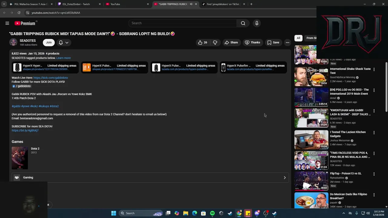Join the SEADOTES channel membership
The width and height of the screenshot is (388, 218).
click(49, 43)
